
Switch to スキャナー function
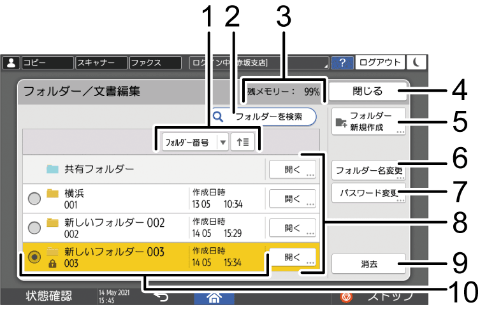click(101, 62)
